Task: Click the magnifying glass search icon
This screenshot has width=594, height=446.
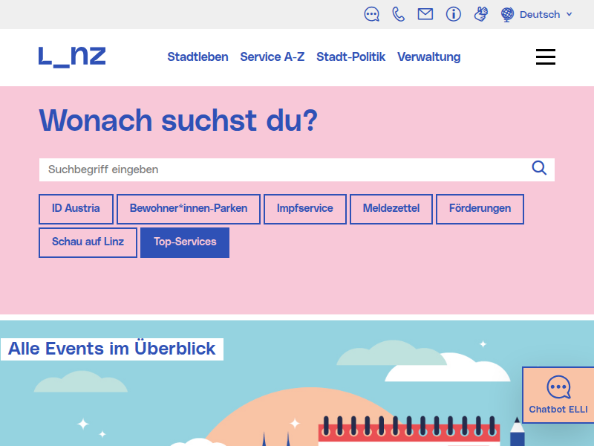Action: coord(539,168)
